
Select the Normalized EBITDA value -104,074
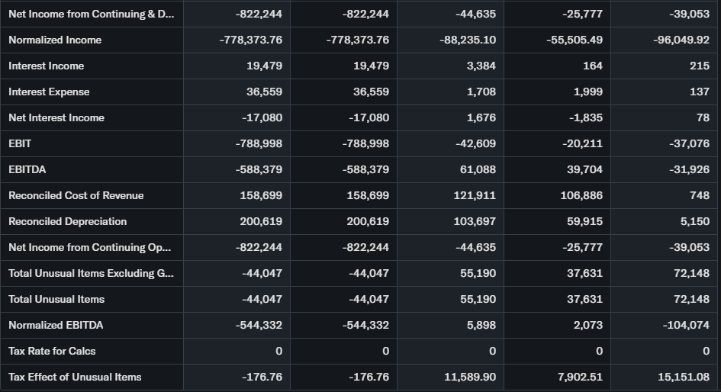(687, 325)
